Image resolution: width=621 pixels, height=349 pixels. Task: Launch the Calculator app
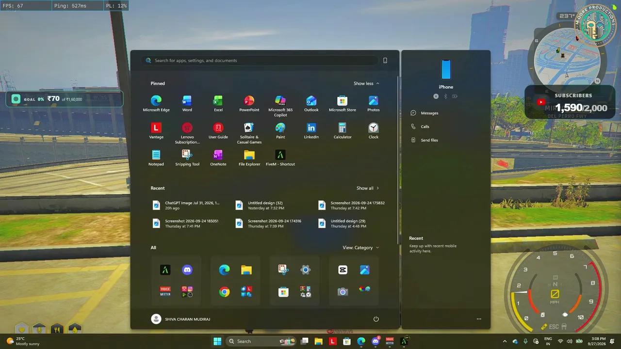[x=343, y=131]
